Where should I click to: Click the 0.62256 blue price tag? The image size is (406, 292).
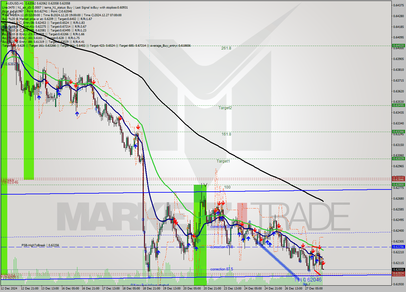398,247
